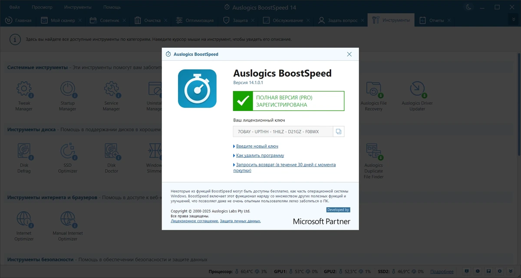Switch to the Главная tab
Image resolution: width=521 pixels, height=278 pixels.
coord(19,20)
